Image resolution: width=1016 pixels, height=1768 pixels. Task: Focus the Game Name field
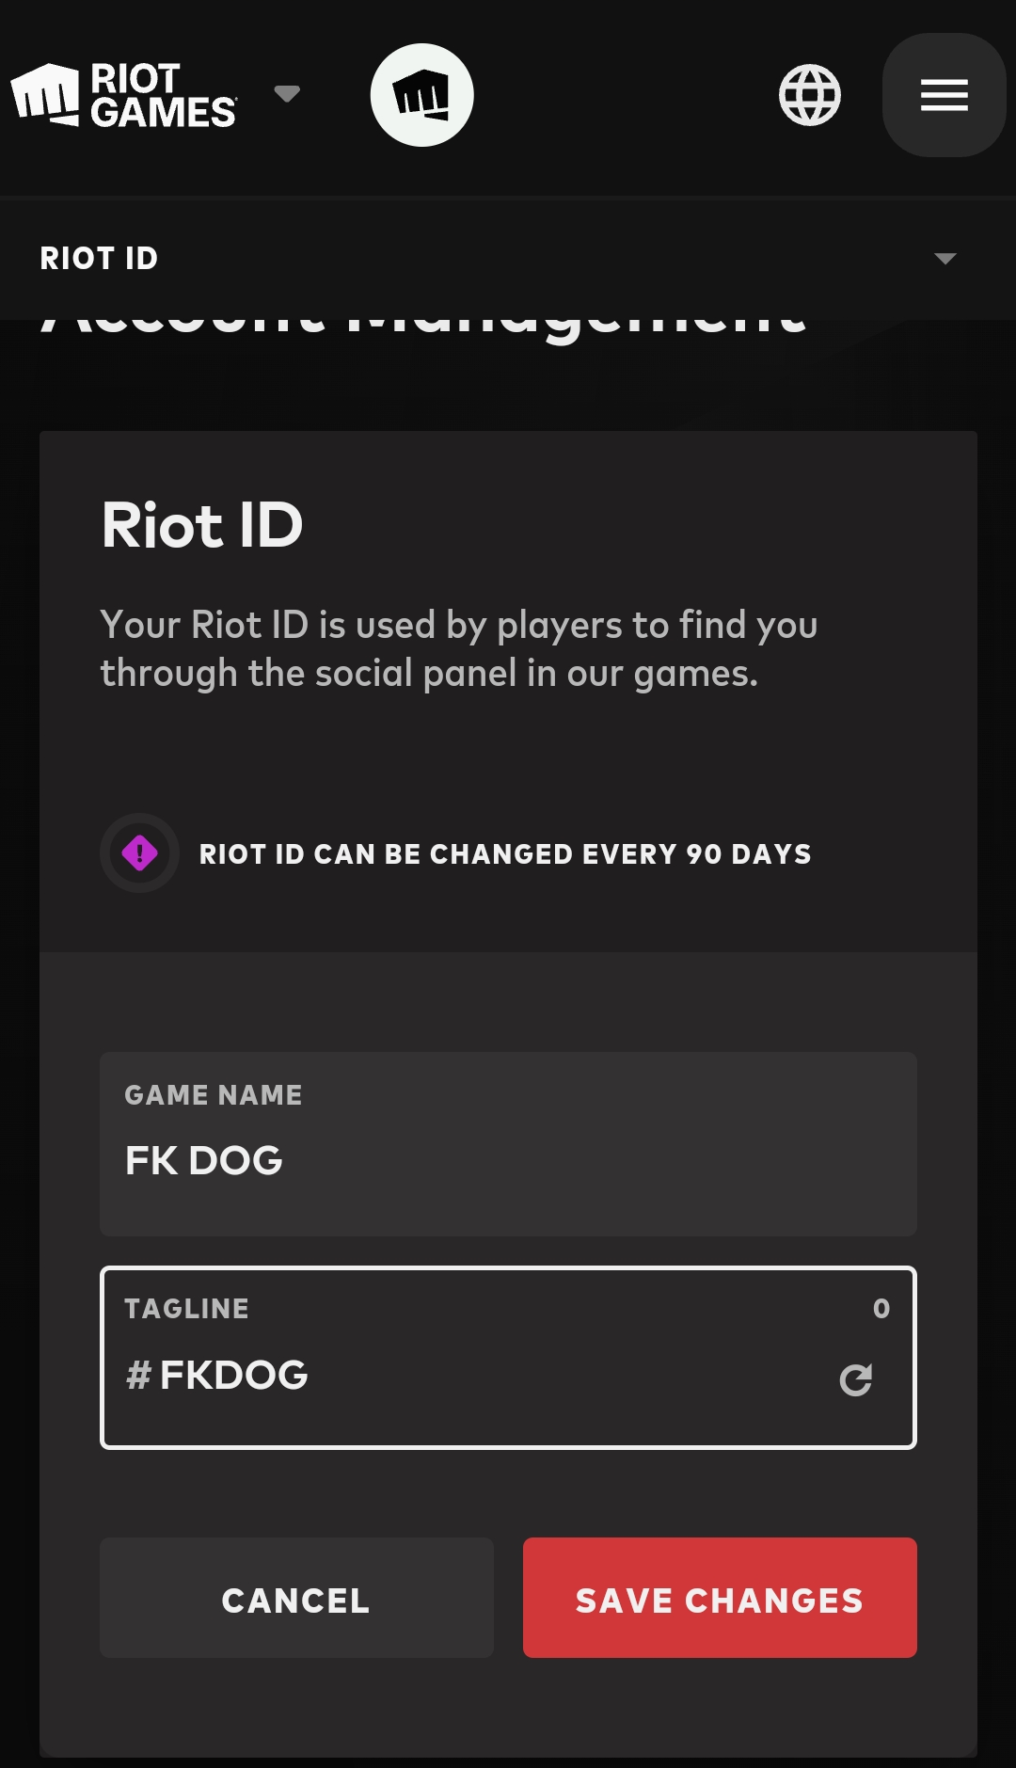(508, 1144)
